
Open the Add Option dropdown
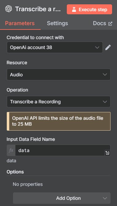(62, 198)
